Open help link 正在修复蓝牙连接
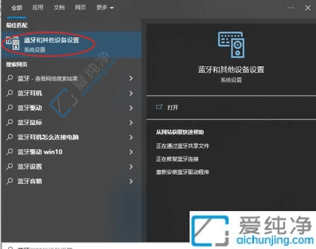Viewport: 316px width, 249px height. click(x=177, y=159)
